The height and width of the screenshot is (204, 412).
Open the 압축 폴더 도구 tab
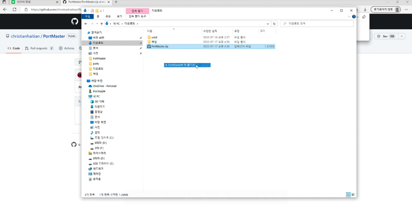point(137,16)
